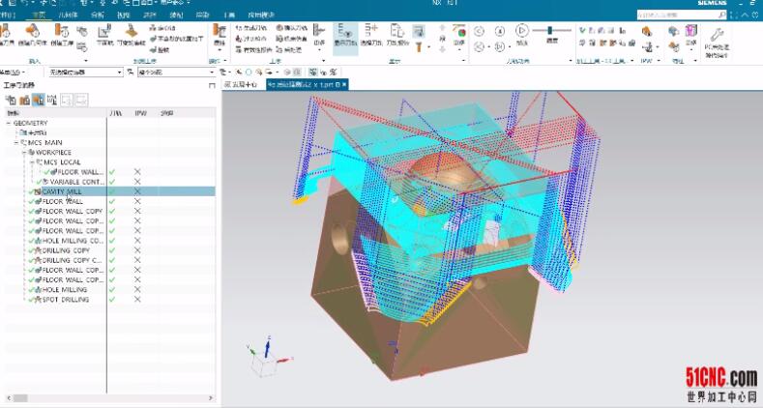Image resolution: width=763 pixels, height=408 pixels.
Task: Collapse the GEOMETRY tree node
Action: click(x=9, y=124)
